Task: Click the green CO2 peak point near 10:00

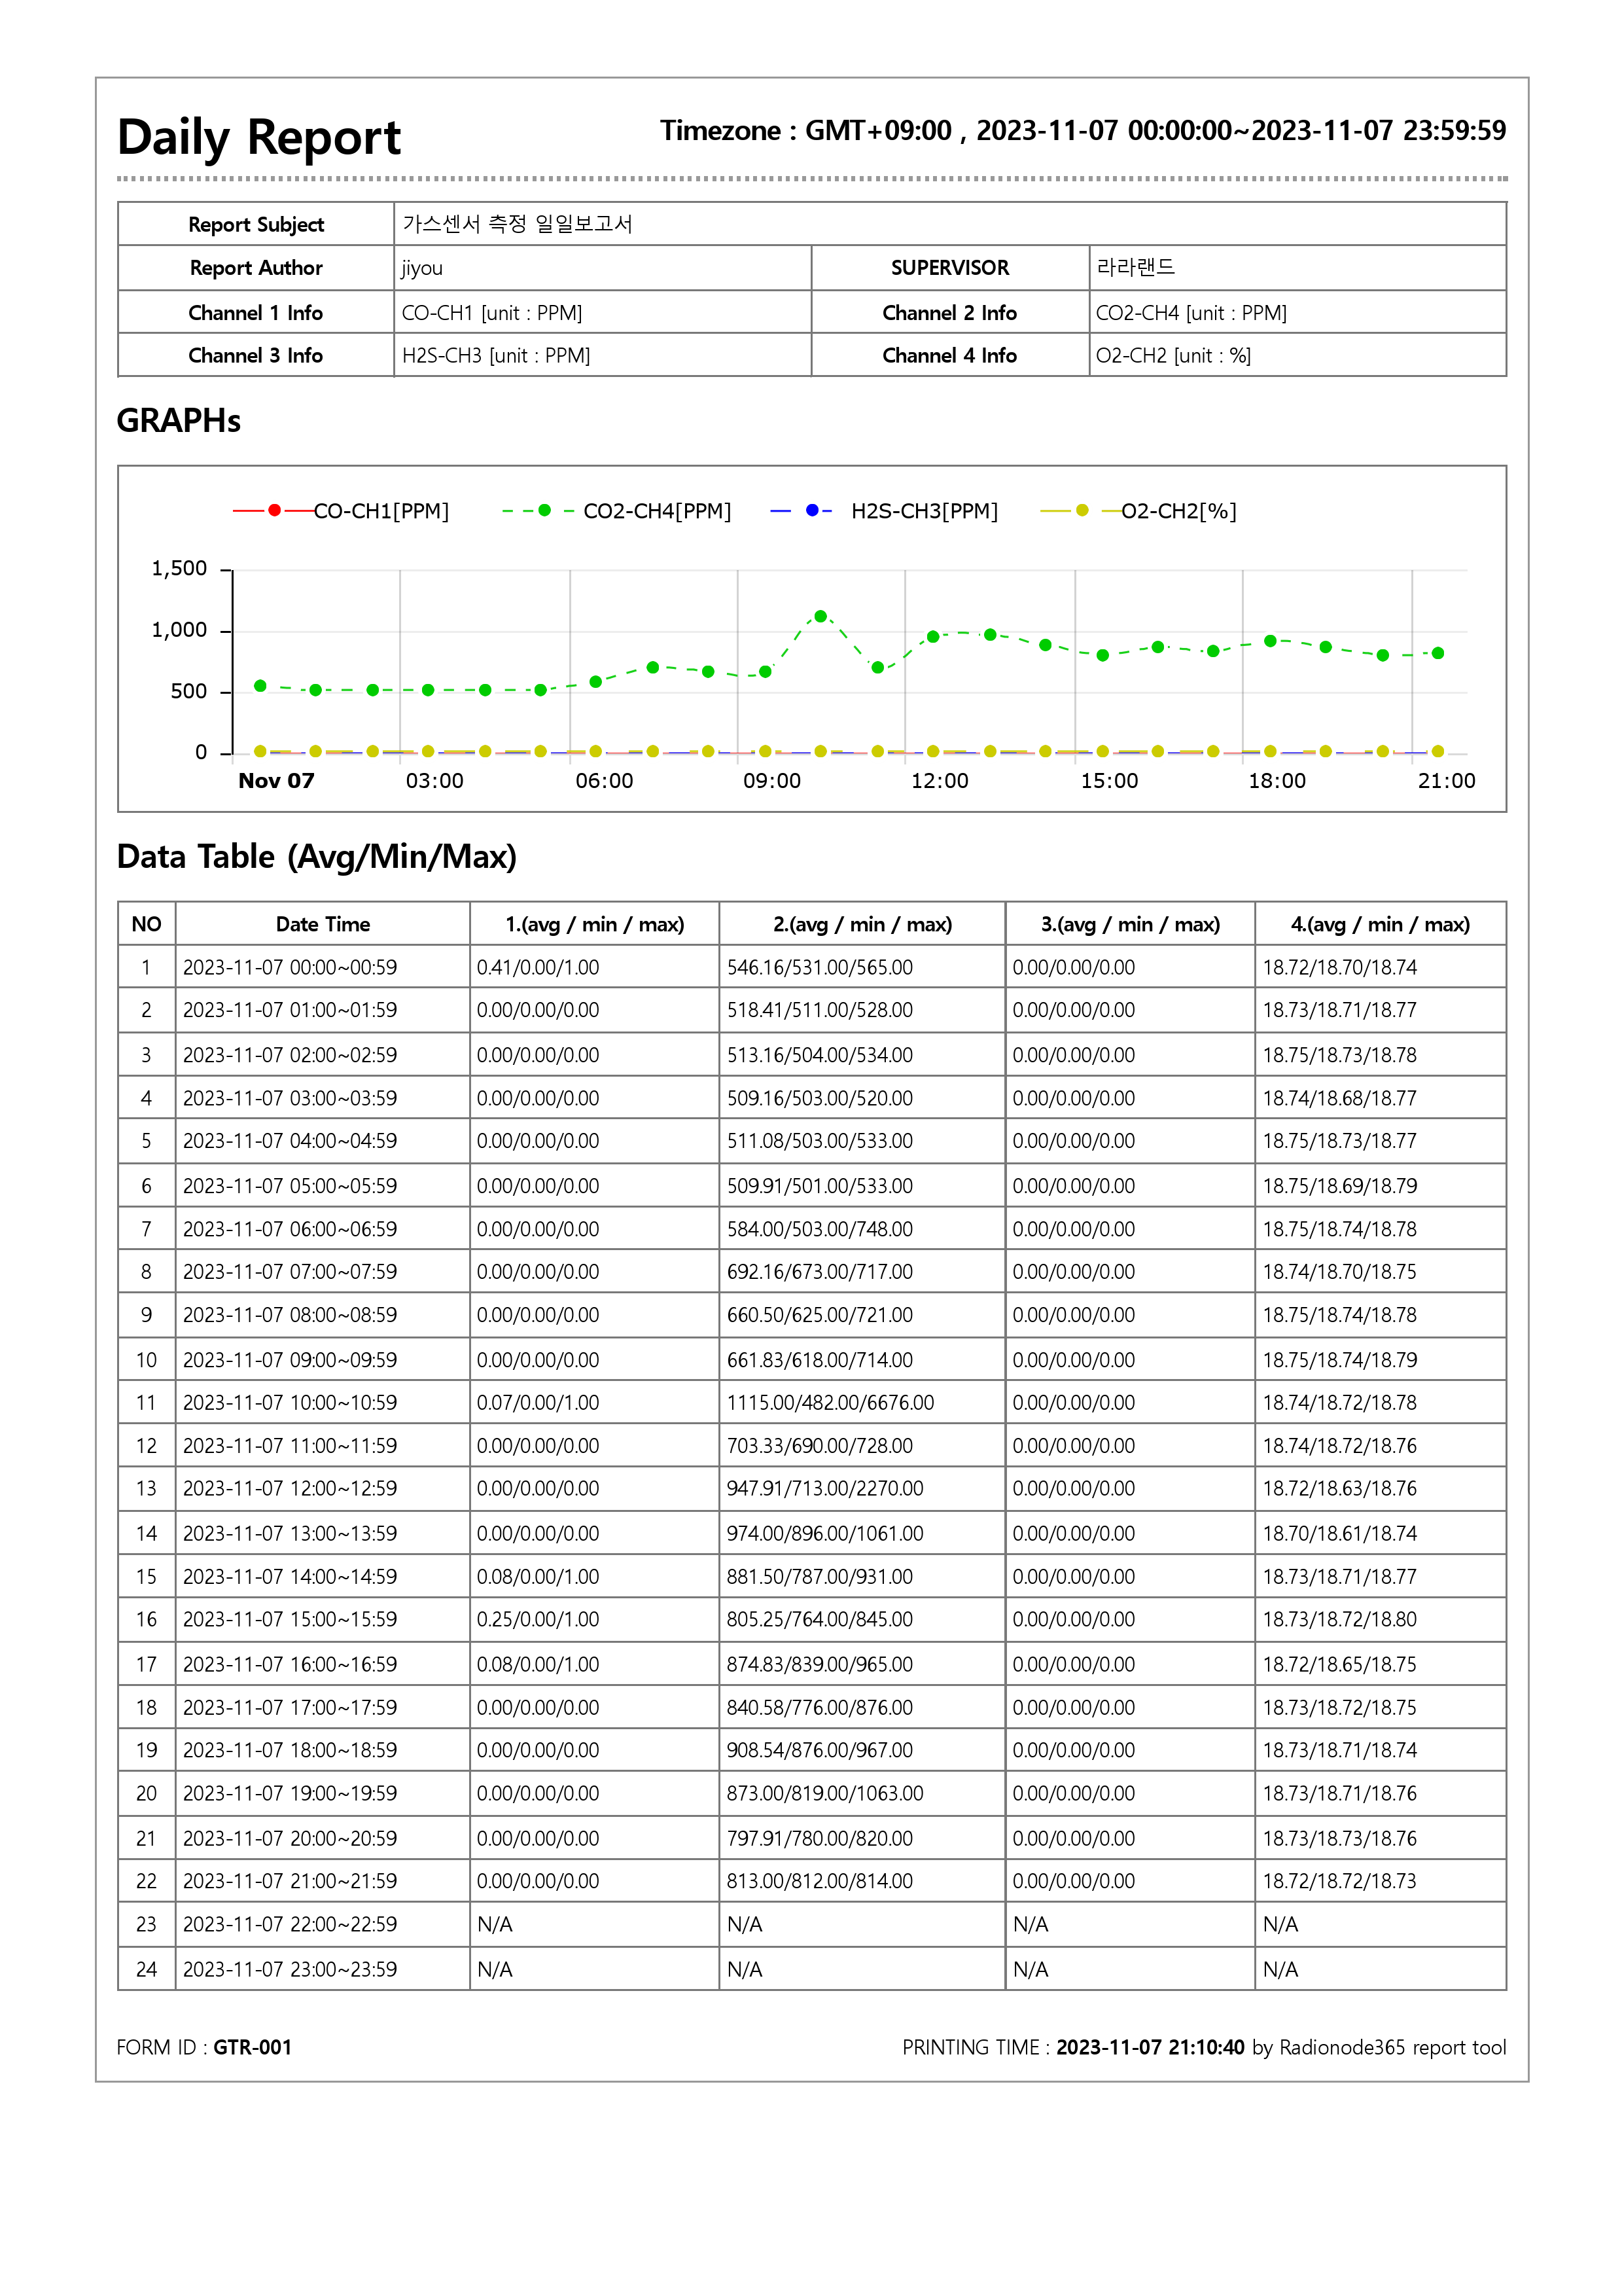Action: (x=820, y=616)
